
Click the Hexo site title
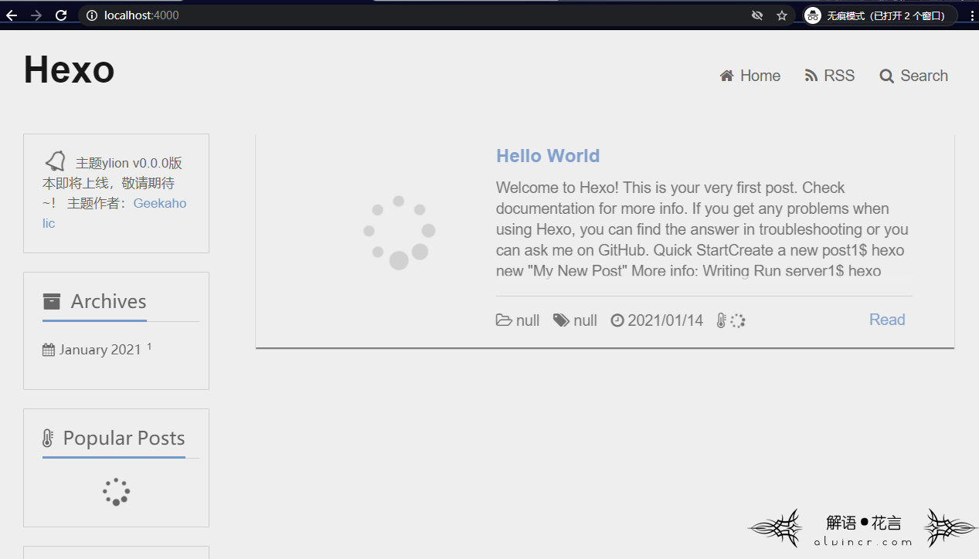[68, 69]
